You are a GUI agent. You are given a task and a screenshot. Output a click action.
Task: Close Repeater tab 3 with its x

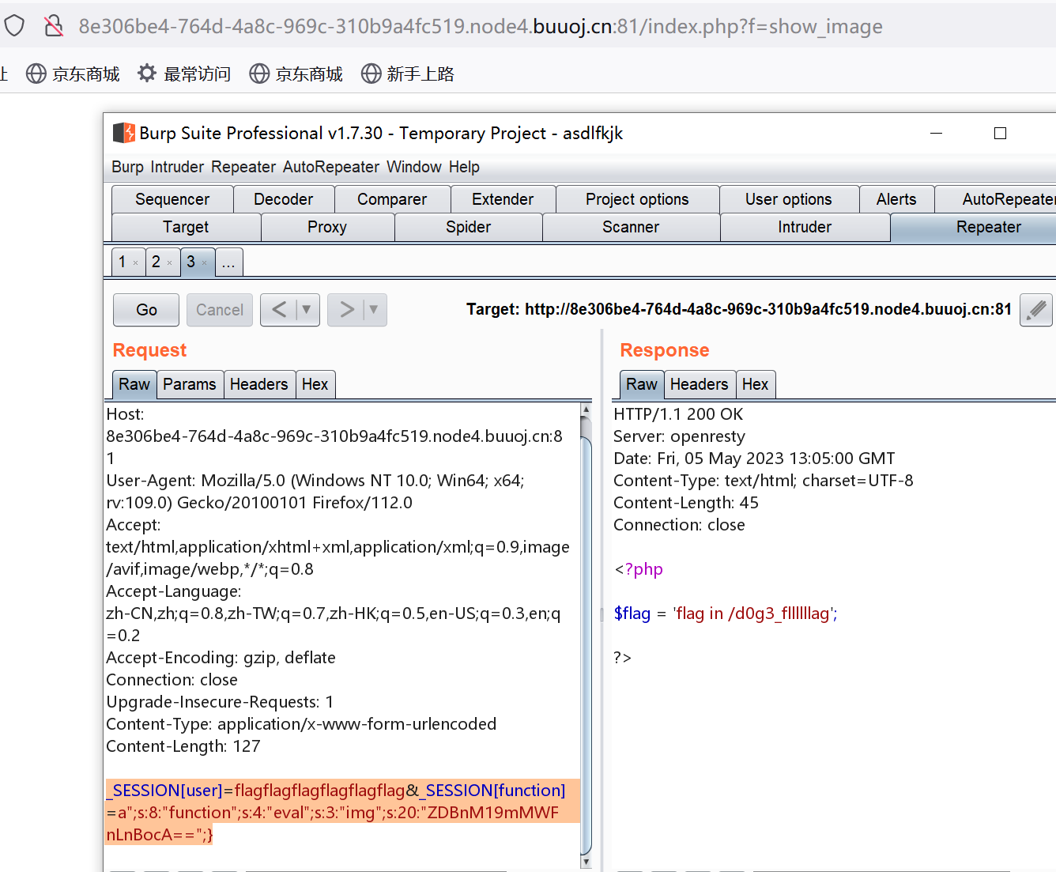click(x=204, y=262)
